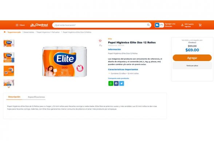Add product to list icon
This screenshot has height=141, width=214.
[x=100, y=45]
